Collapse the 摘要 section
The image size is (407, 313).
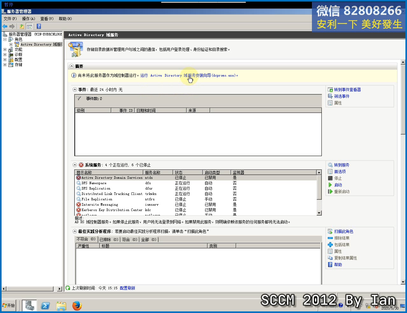click(72, 66)
